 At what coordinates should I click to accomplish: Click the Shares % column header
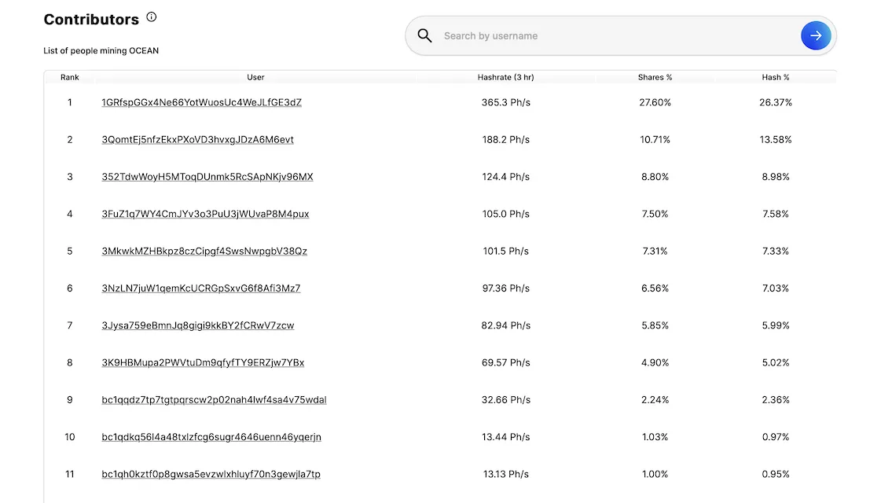coord(655,78)
